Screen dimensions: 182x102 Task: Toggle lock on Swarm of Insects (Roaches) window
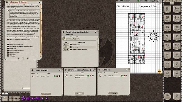tap(93, 70)
